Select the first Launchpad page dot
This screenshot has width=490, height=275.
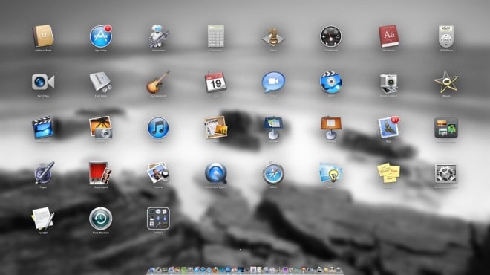(x=241, y=250)
